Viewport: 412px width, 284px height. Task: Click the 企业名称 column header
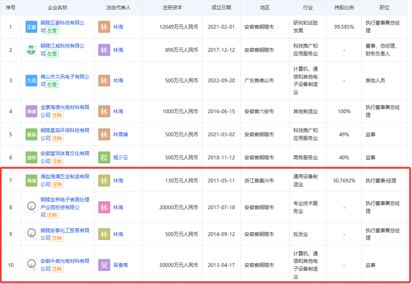[58, 8]
